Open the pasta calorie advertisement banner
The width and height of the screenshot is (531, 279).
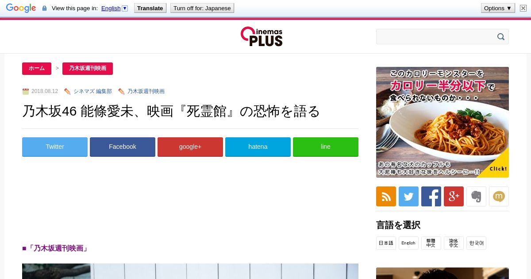tap(442, 122)
